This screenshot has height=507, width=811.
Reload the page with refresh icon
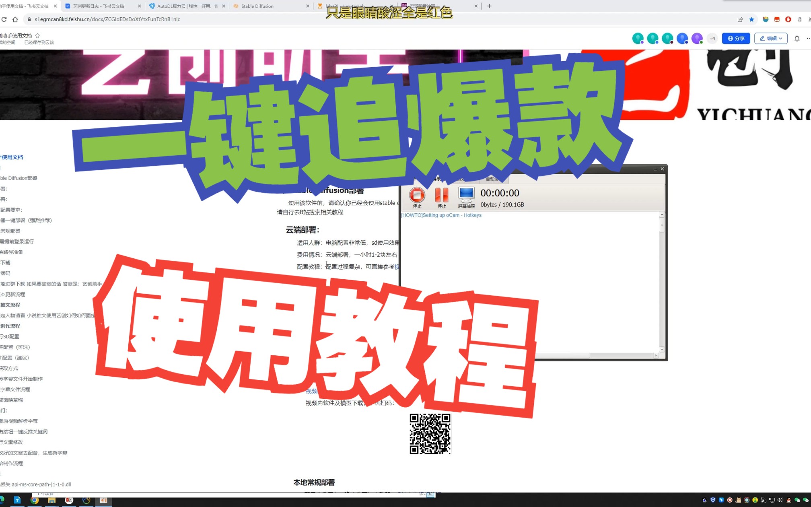tap(4, 19)
